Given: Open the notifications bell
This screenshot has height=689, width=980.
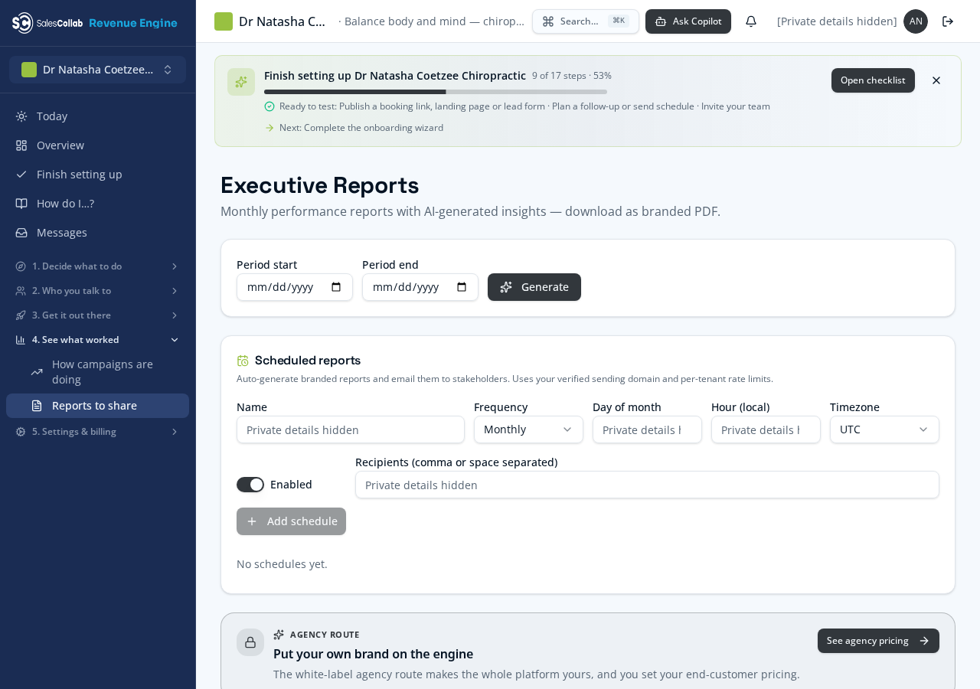Looking at the screenshot, I should (x=751, y=21).
